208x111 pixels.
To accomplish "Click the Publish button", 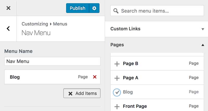I will click(x=77, y=8).
